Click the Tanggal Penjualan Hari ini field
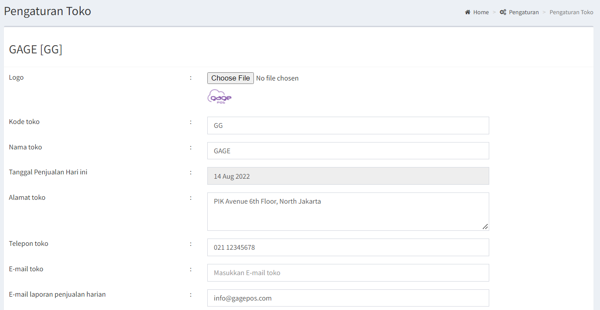Screen dimensions: 600x310 click(x=348, y=176)
